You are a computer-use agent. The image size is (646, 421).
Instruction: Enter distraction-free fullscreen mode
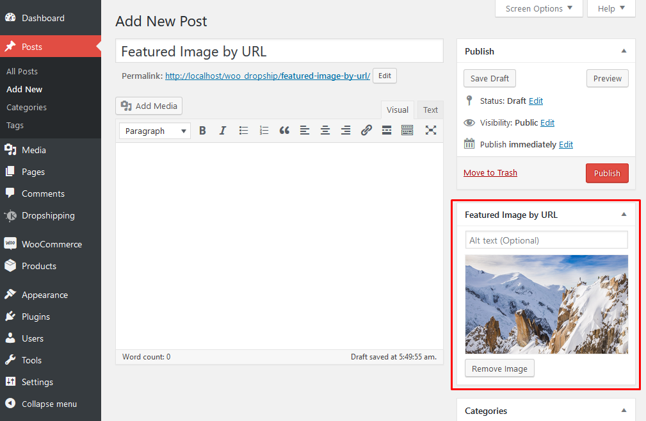point(431,131)
